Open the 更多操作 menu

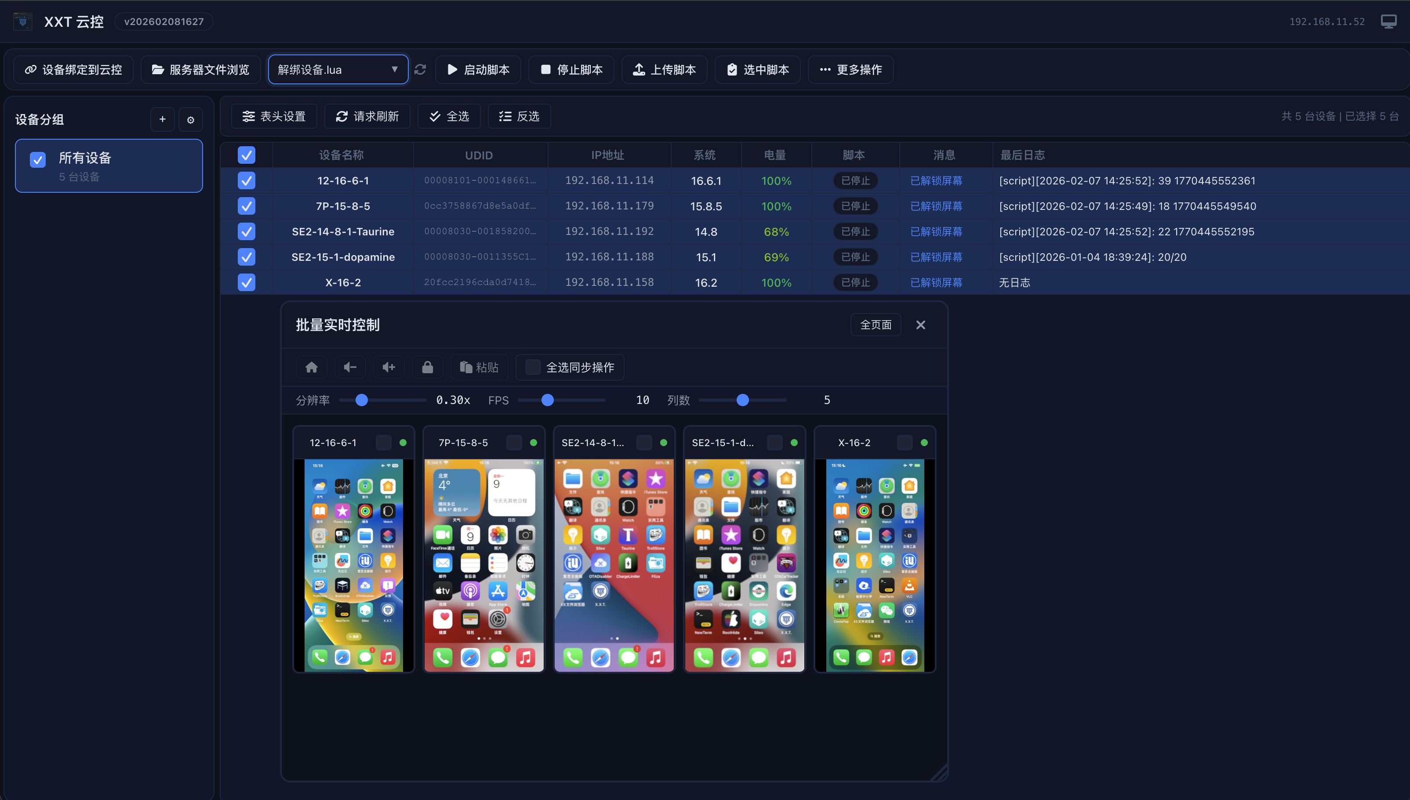[850, 69]
